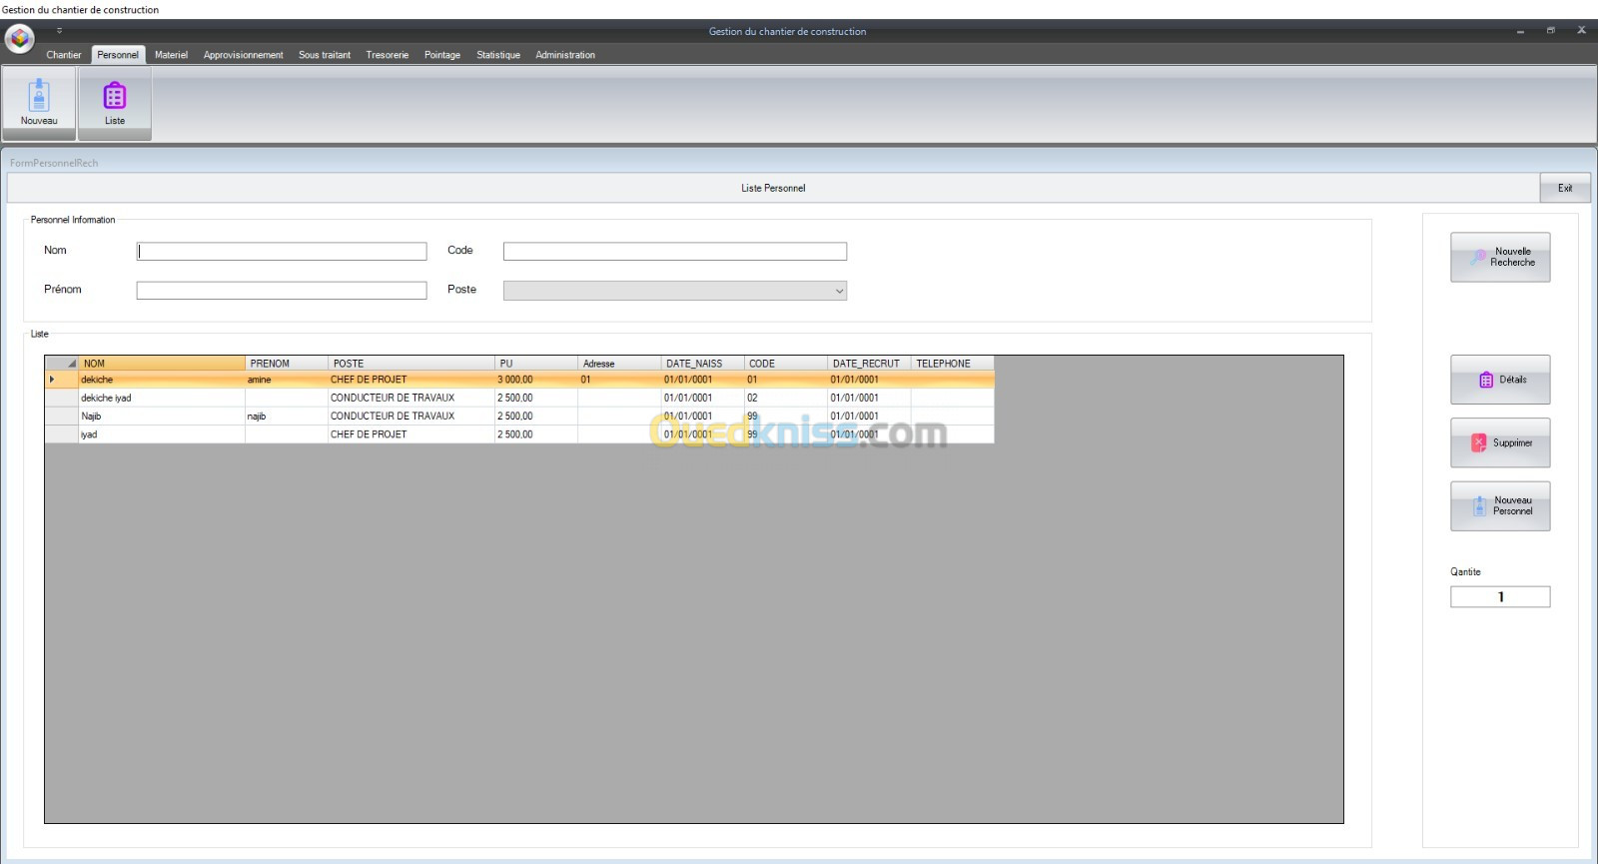
Task: Close the application window
Action: click(1581, 31)
